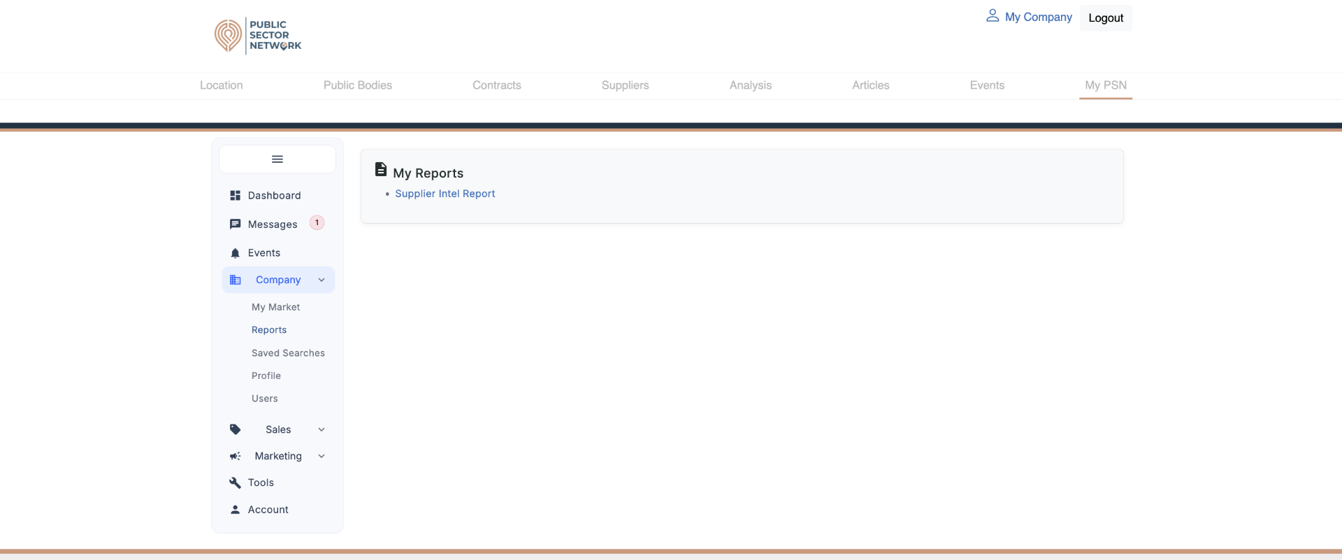Open the Location nav tab
The height and width of the screenshot is (560, 1342).
[222, 85]
